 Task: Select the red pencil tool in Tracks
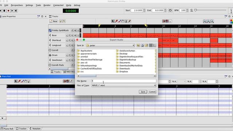(x=116, y=21)
